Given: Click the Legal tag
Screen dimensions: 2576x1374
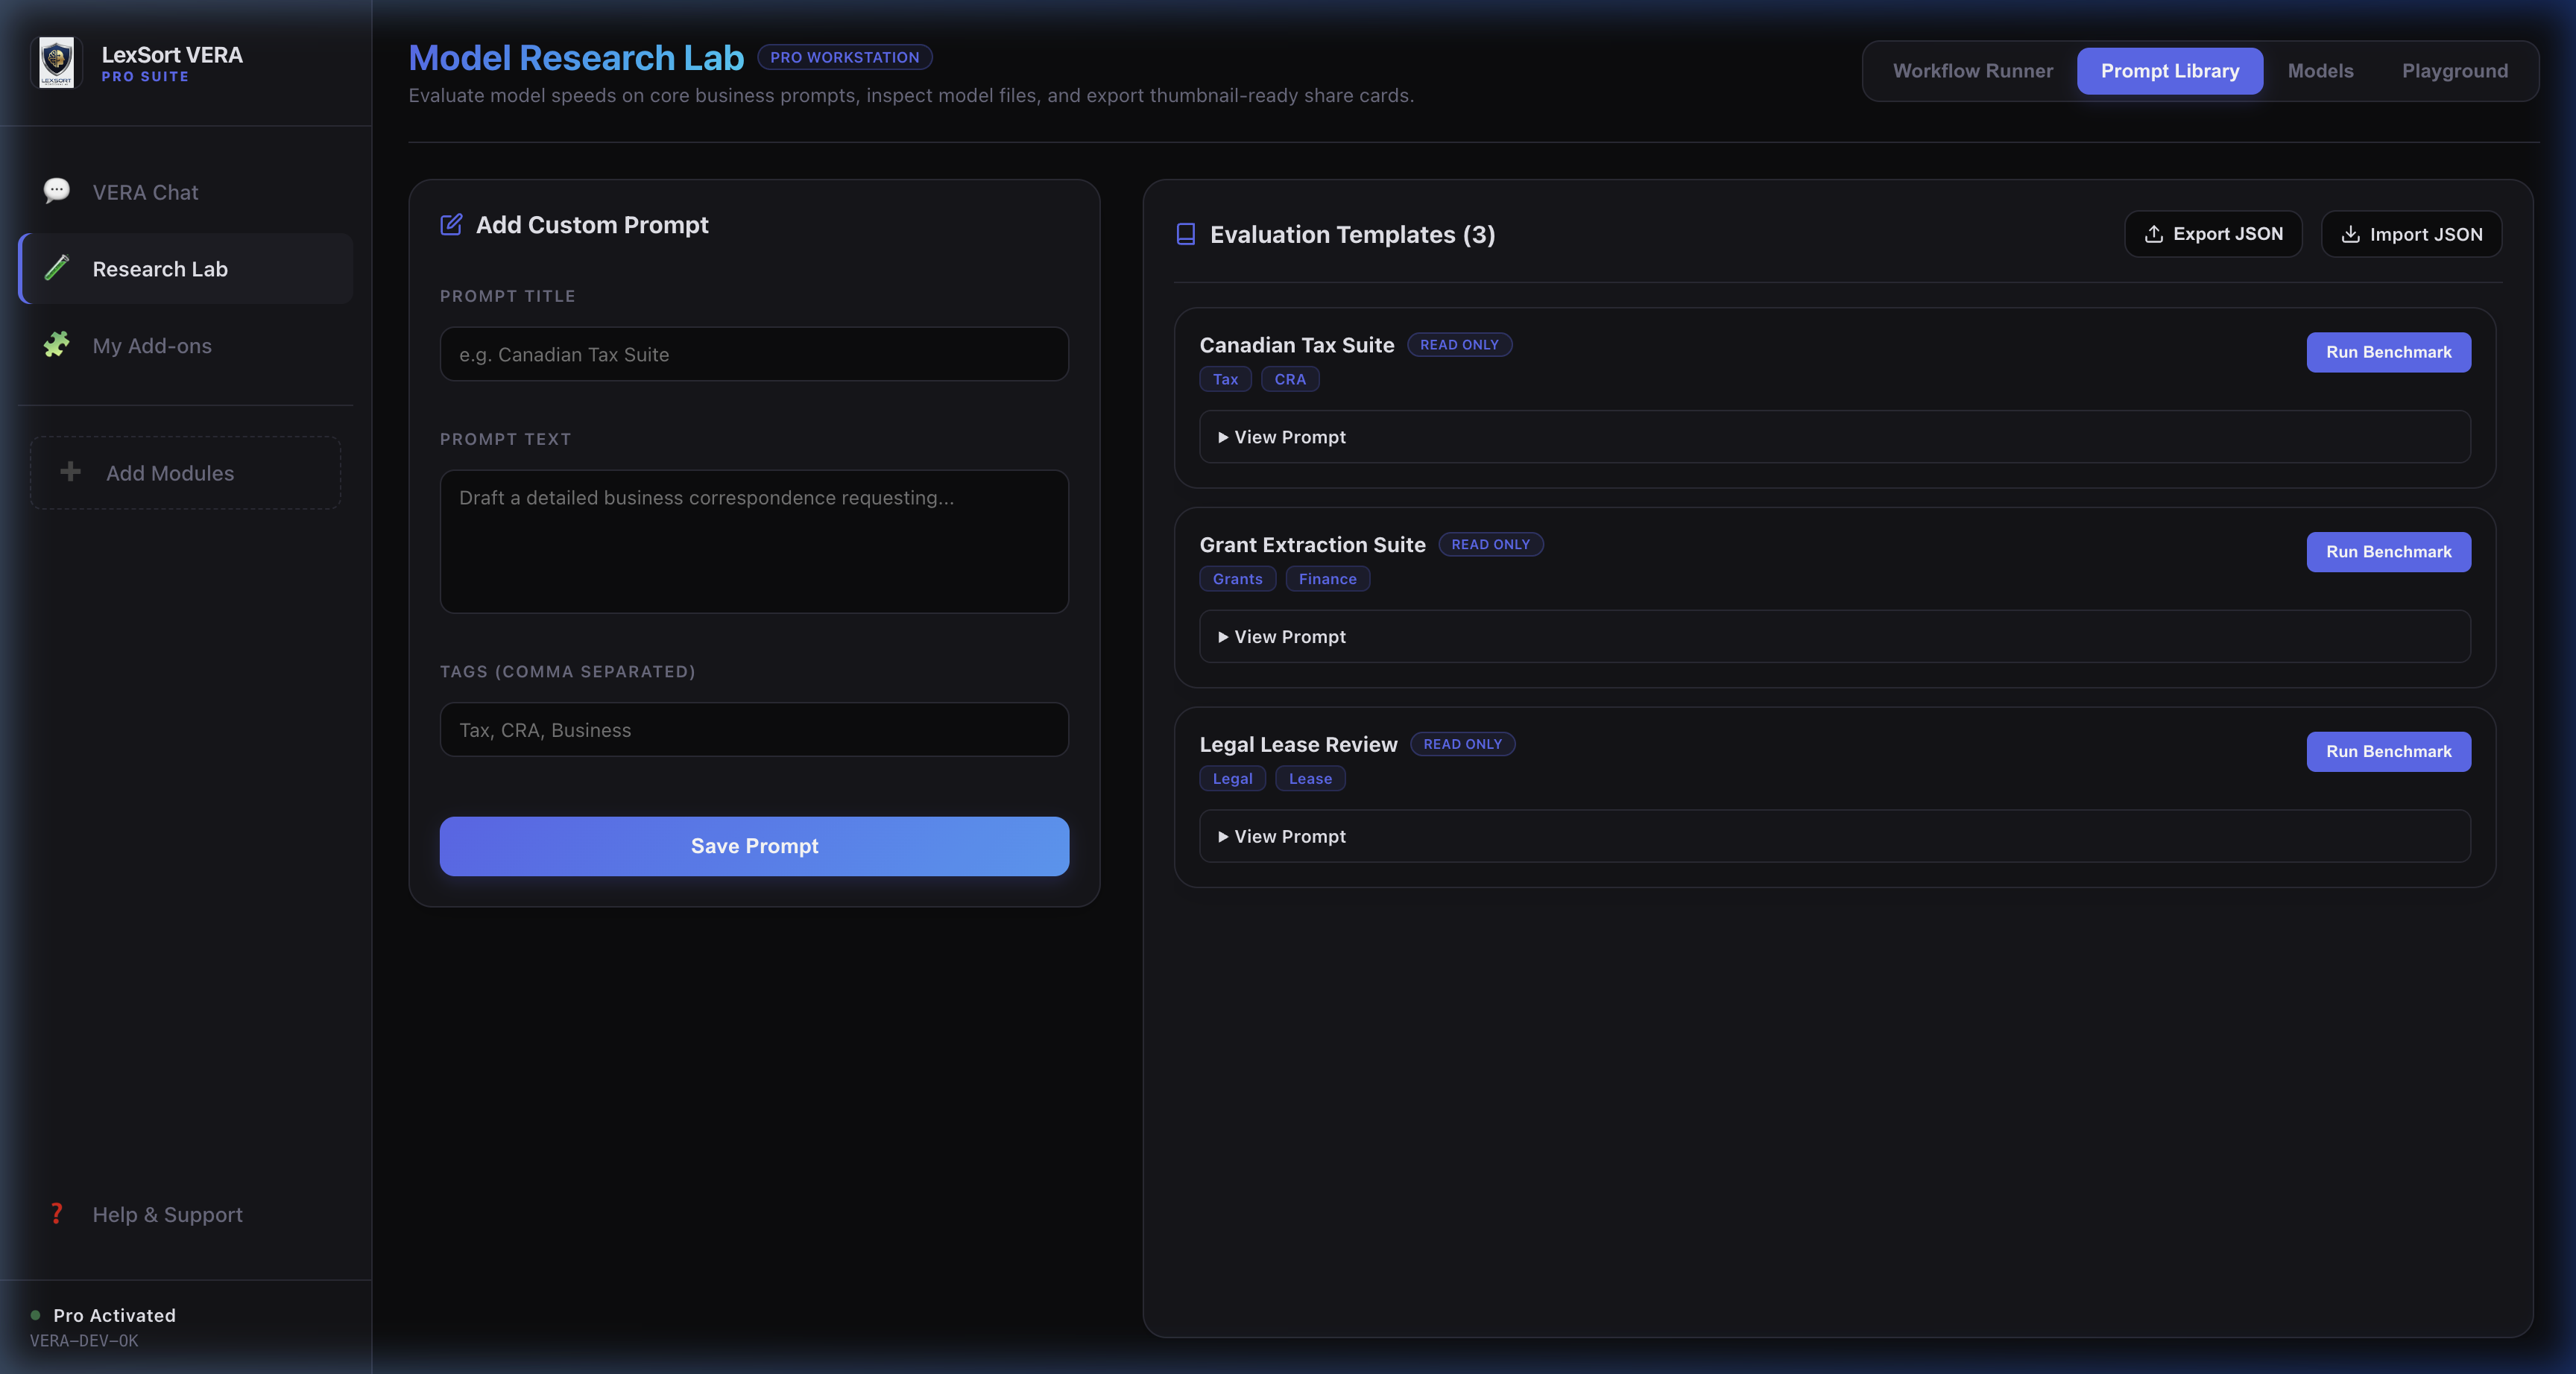Looking at the screenshot, I should [1232, 779].
